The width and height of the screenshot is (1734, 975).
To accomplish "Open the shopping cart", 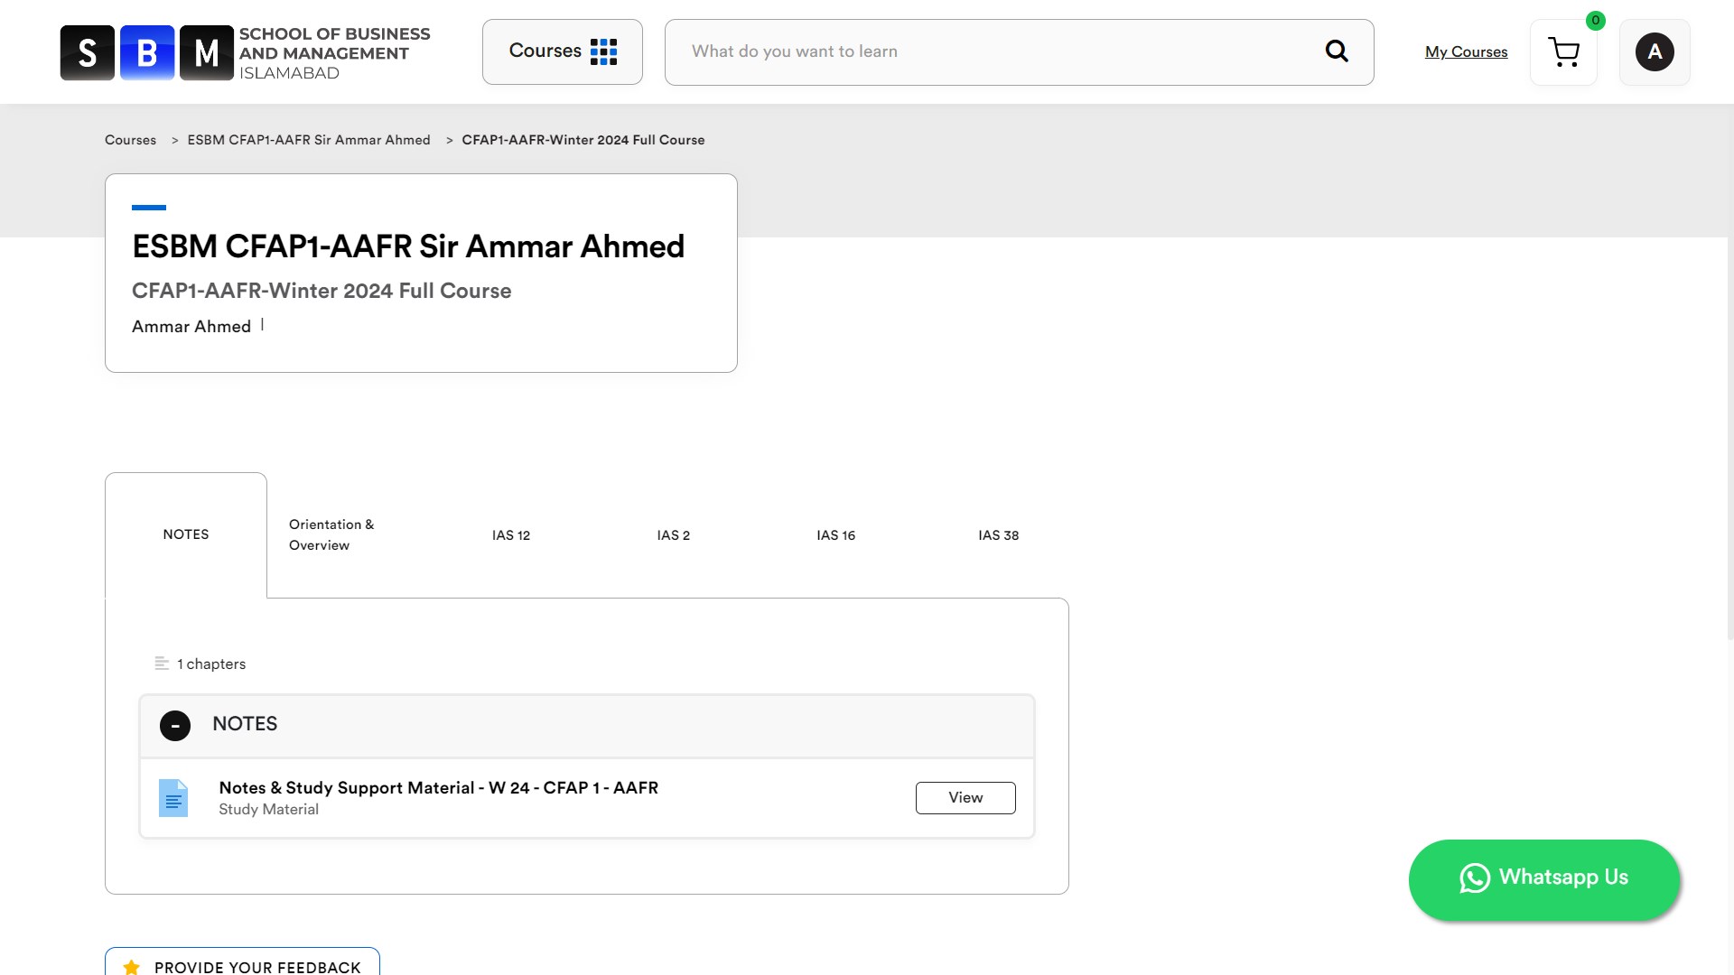I will [1563, 52].
